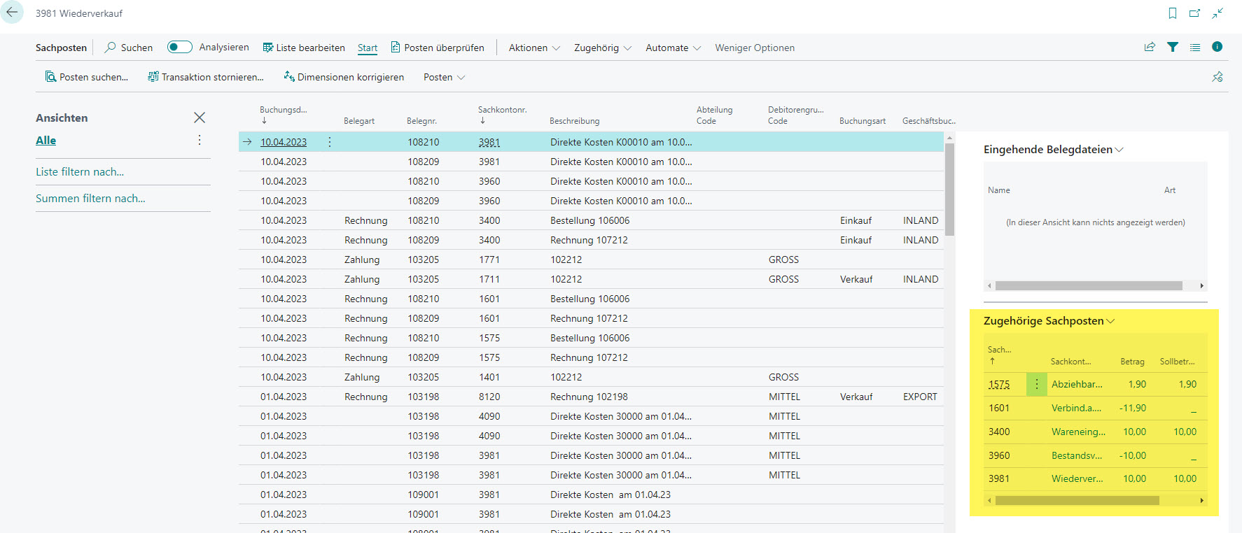Click Buchungsart column header
Viewport: 1242px width, 533px height.
pyautogui.click(x=863, y=121)
